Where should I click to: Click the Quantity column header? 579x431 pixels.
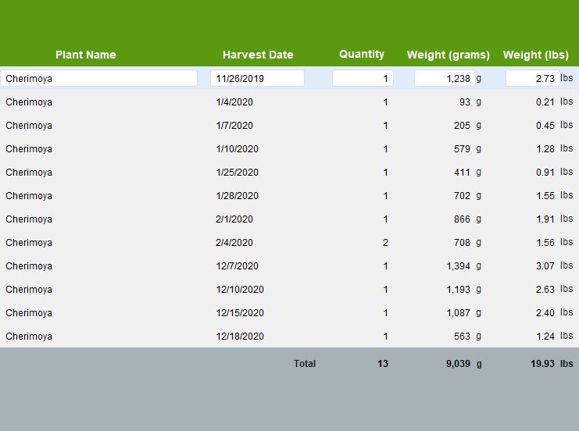coord(362,54)
